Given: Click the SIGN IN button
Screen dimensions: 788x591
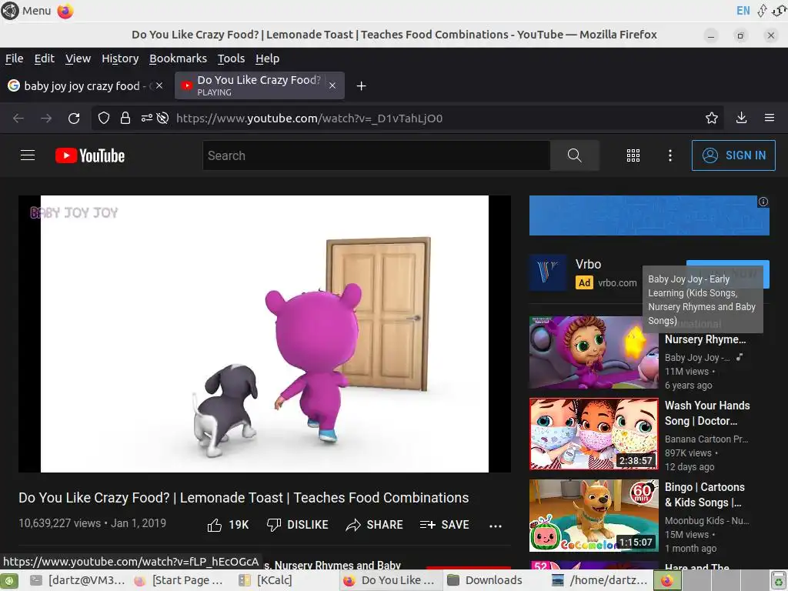Looking at the screenshot, I should (733, 155).
